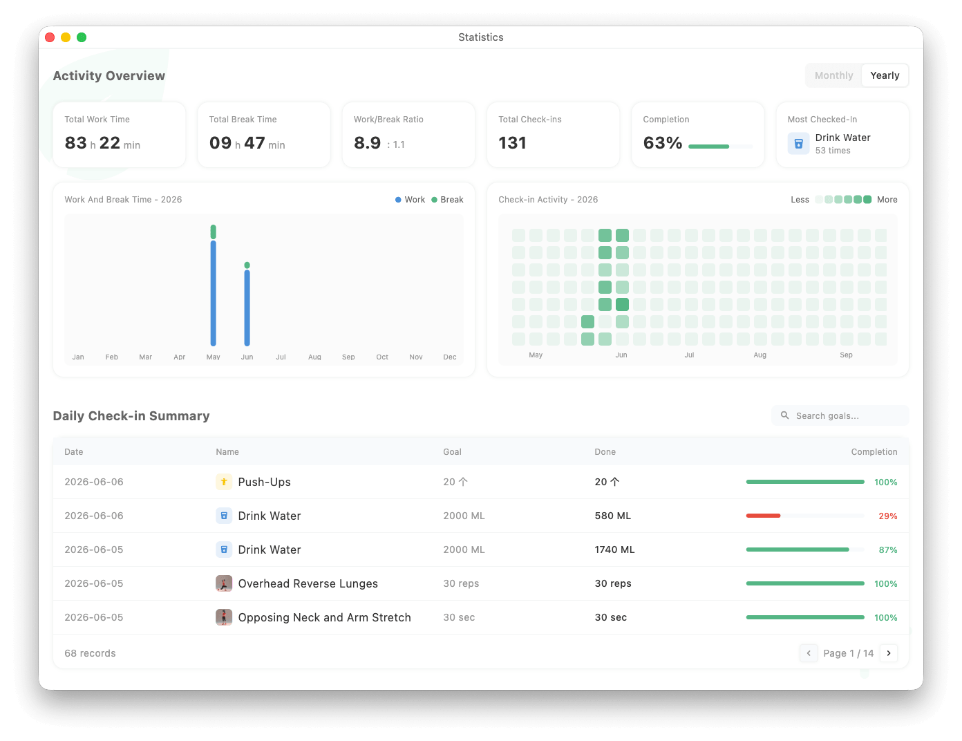Click the 53 times label

click(833, 151)
